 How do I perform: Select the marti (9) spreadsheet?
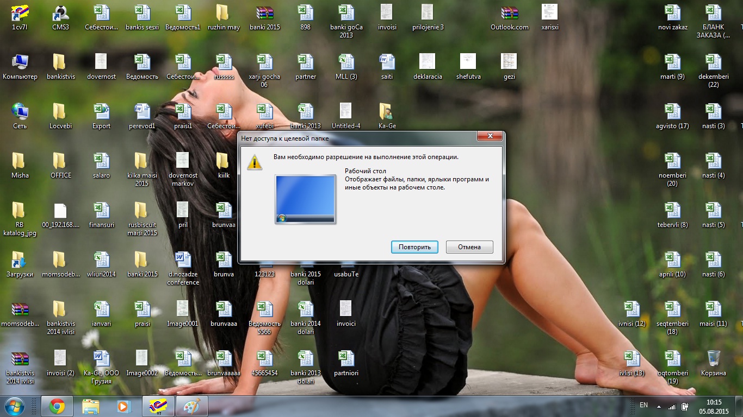pyautogui.click(x=673, y=67)
